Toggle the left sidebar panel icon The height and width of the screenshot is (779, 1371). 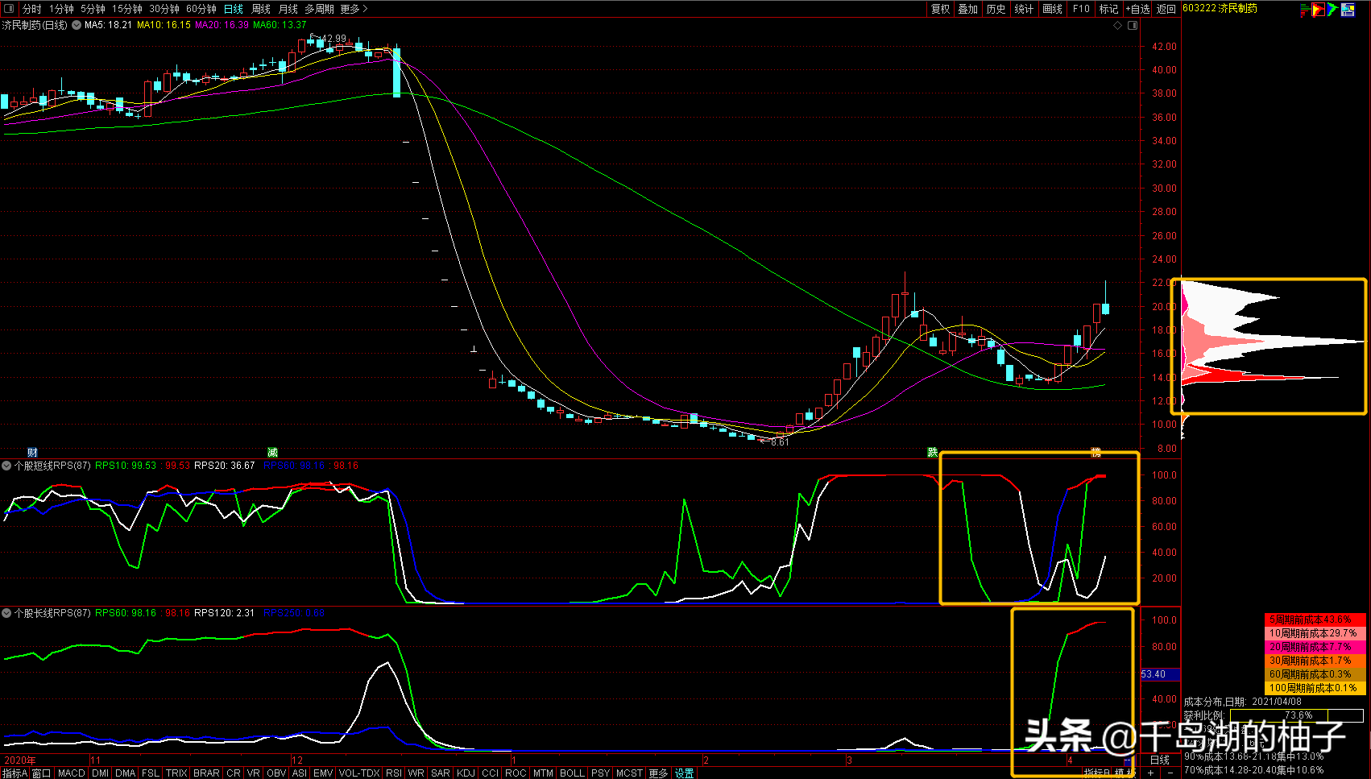tap(9, 9)
